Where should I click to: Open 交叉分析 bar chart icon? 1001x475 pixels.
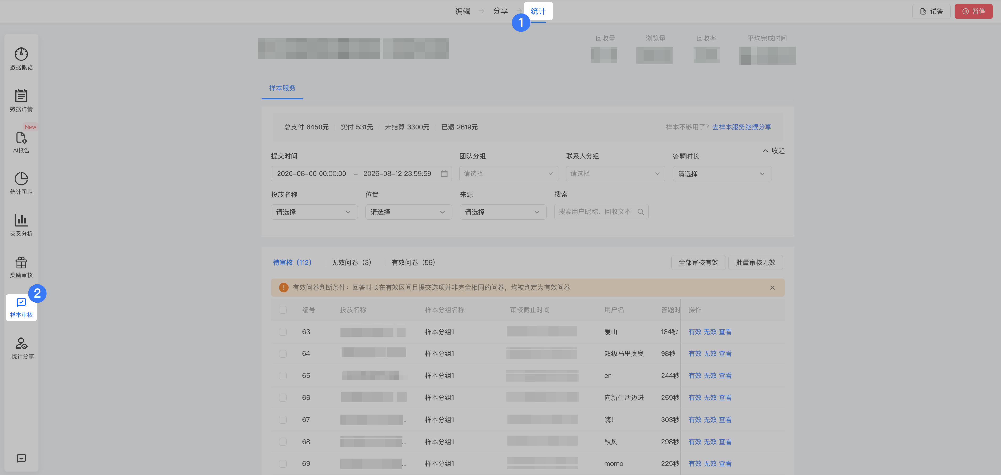pos(21,220)
